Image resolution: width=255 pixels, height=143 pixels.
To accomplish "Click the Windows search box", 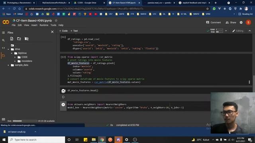I will coord(36,139).
